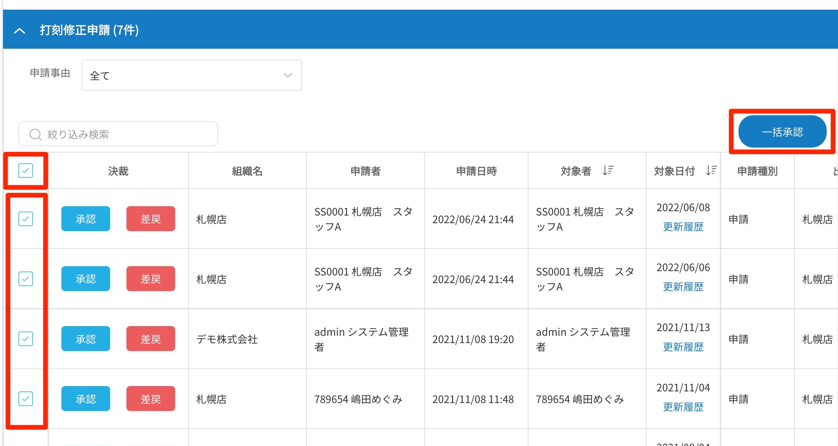Click the 申請日時 column header
838x446 pixels.
476,171
